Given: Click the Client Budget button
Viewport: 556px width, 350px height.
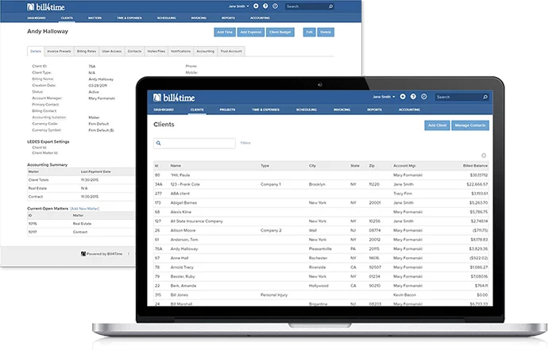Looking at the screenshot, I should [280, 33].
